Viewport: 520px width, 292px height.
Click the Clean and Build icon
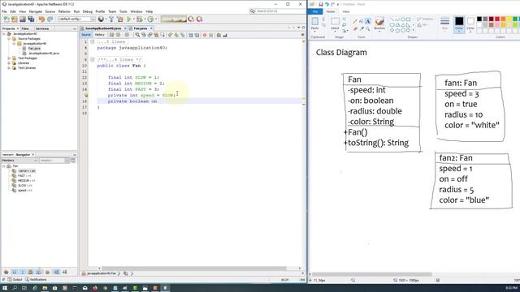120,19
